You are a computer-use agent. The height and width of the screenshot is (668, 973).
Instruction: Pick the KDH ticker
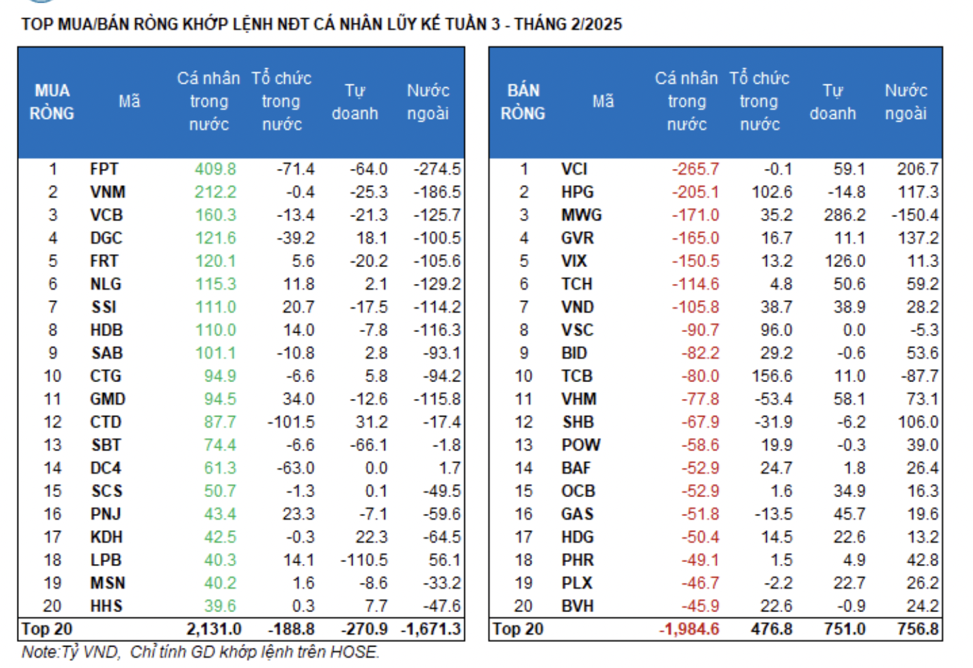(x=107, y=537)
